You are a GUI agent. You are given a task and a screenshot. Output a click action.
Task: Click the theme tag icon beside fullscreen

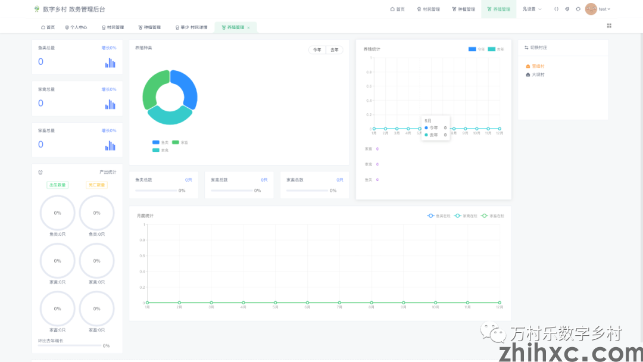[567, 9]
